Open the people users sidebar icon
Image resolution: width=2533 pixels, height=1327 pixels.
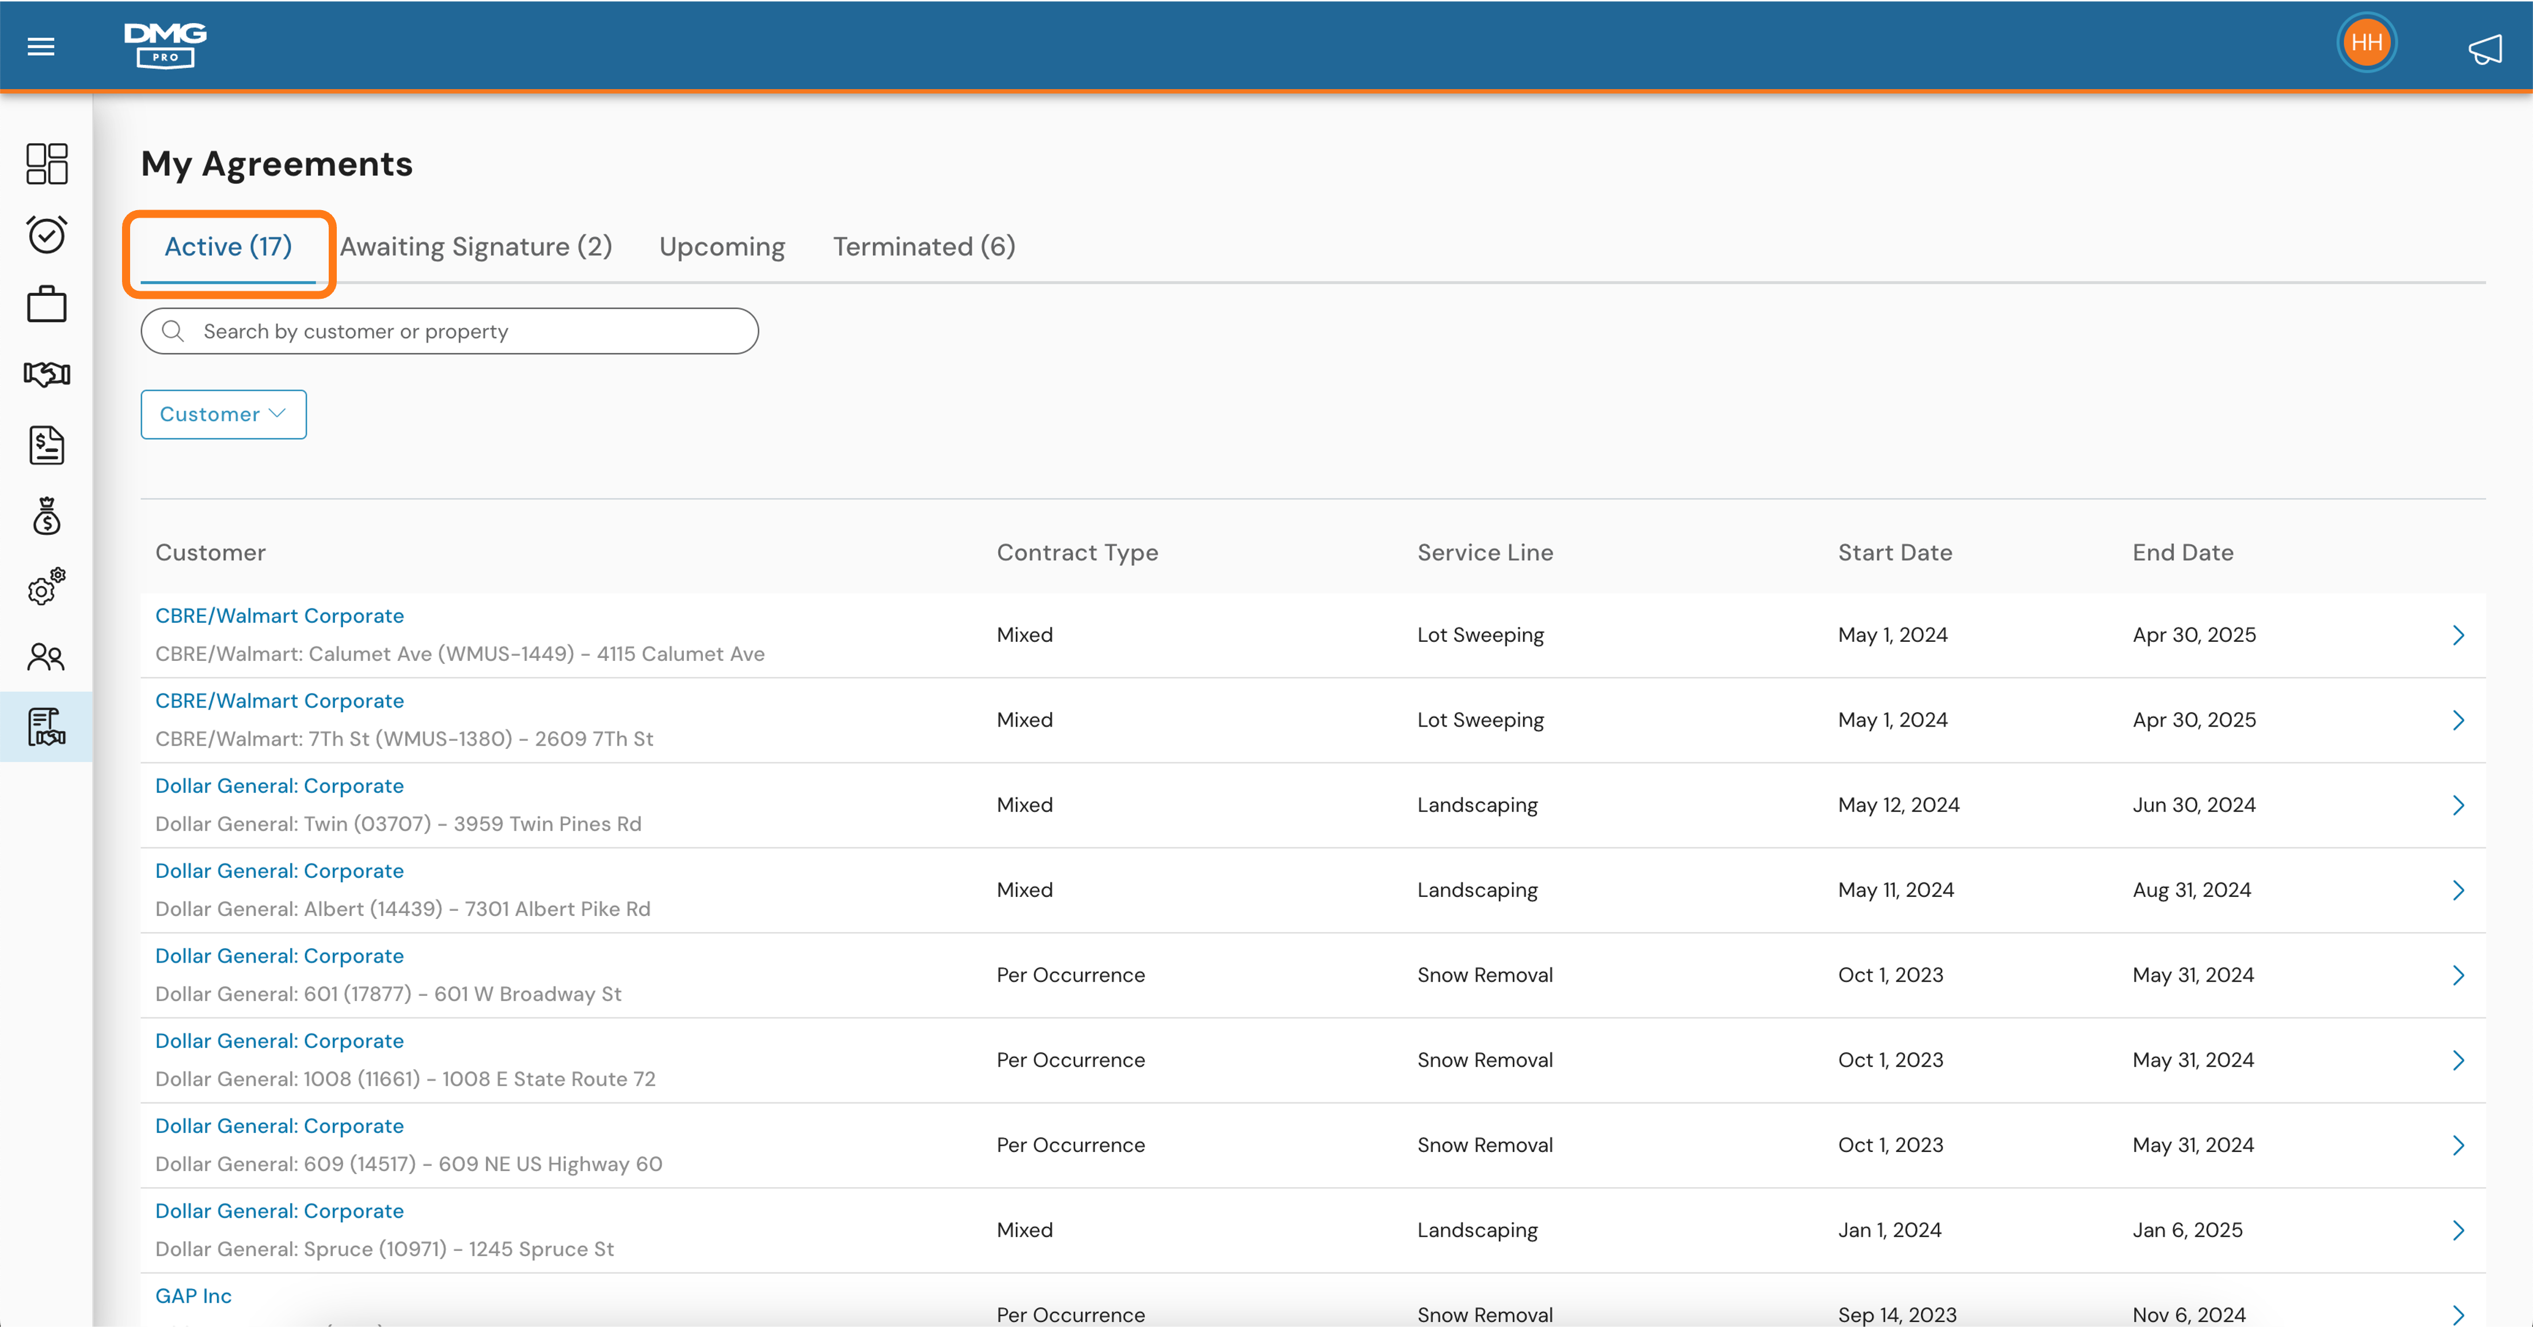(46, 656)
